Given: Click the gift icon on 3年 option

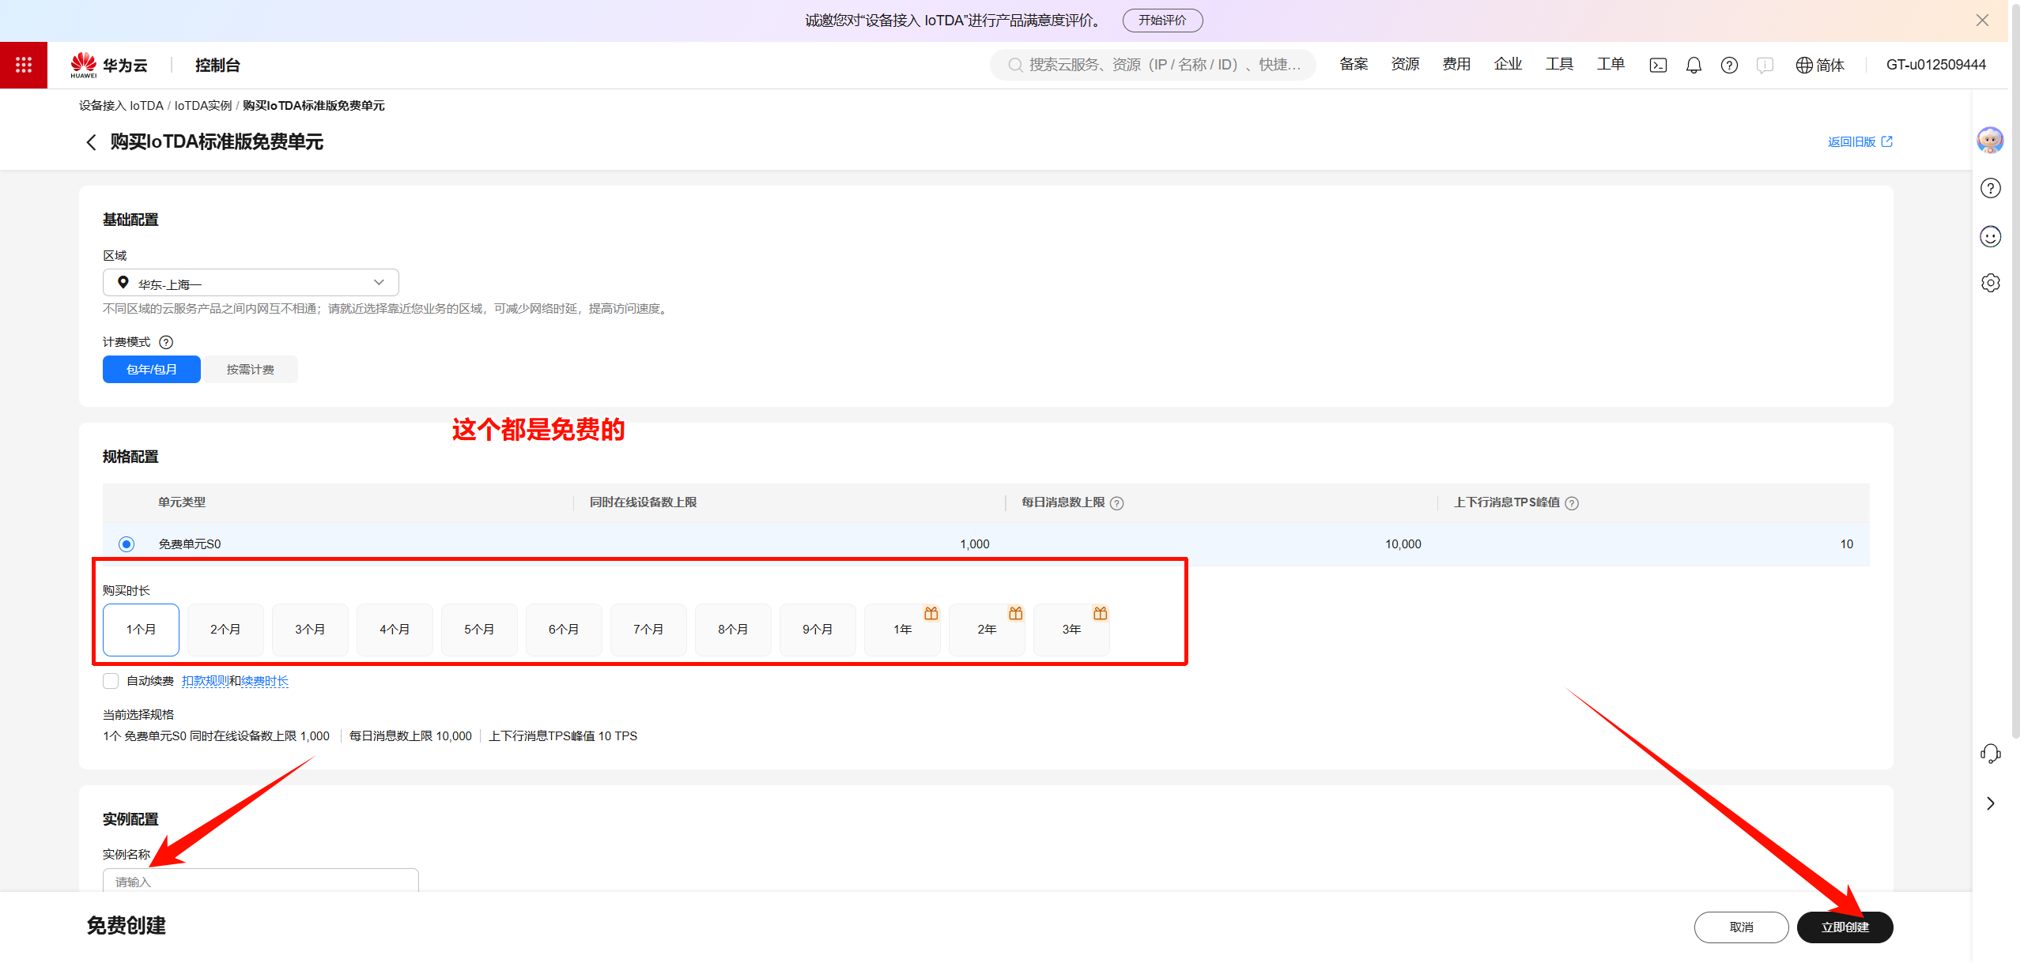Looking at the screenshot, I should click(1101, 613).
